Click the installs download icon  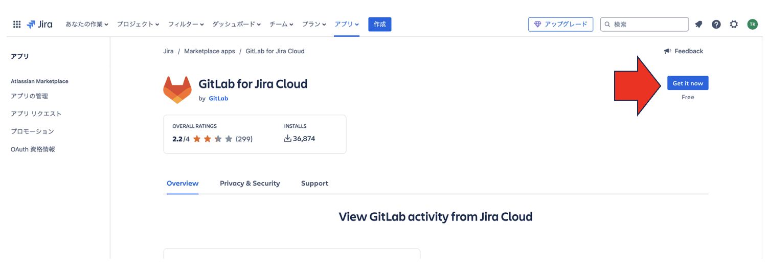[287, 139]
